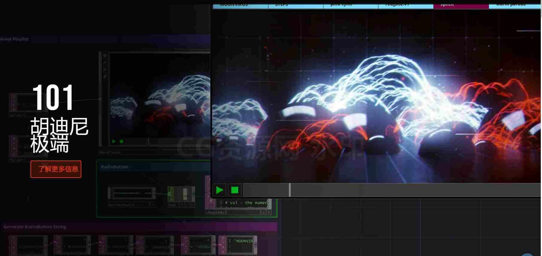Click the "RadioButton" container title
542x256 pixels.
tap(115, 167)
